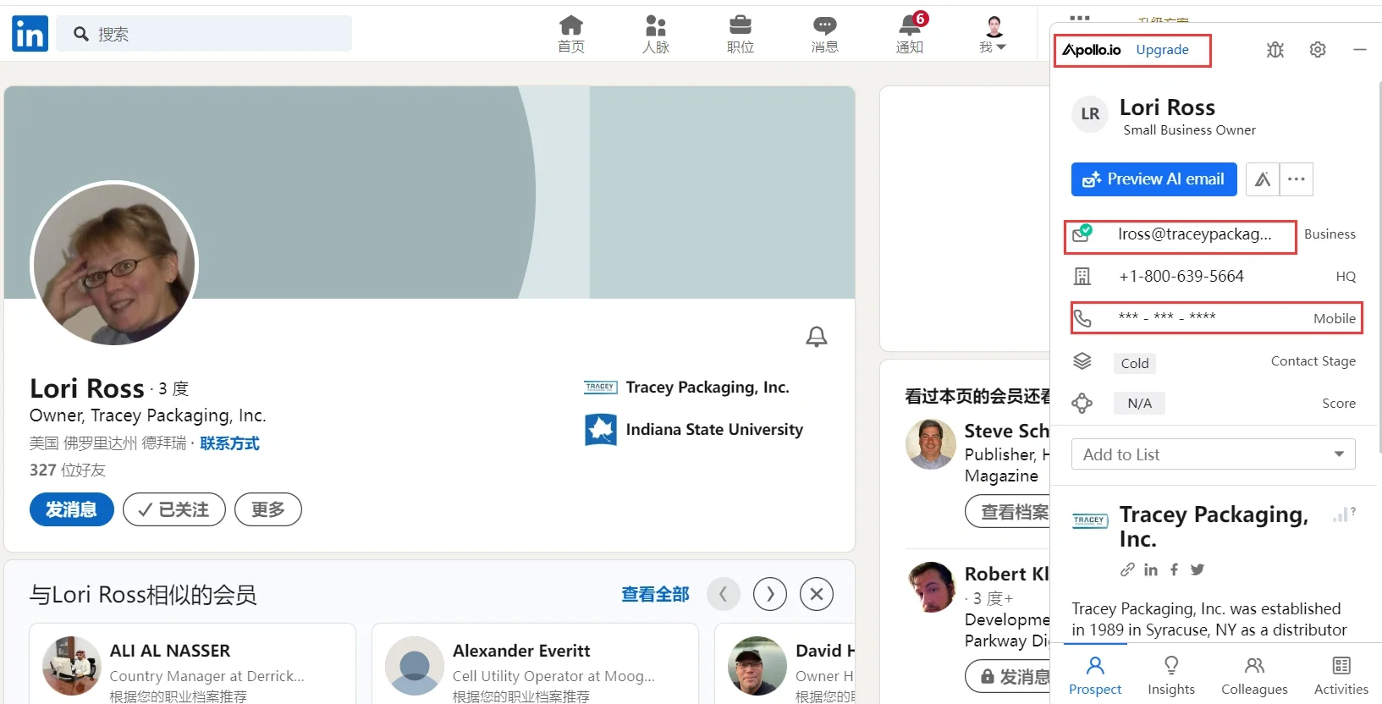1382x704 pixels.
Task: Click 查看全部 to view all similar members
Action: pos(655,594)
